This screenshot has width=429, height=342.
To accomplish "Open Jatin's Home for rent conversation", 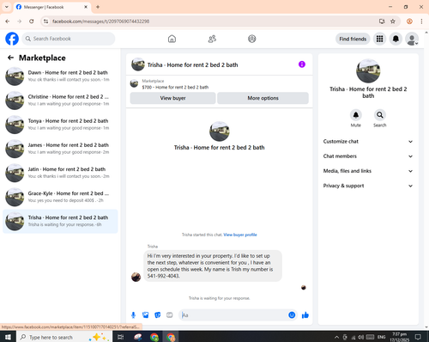I will point(60,173).
